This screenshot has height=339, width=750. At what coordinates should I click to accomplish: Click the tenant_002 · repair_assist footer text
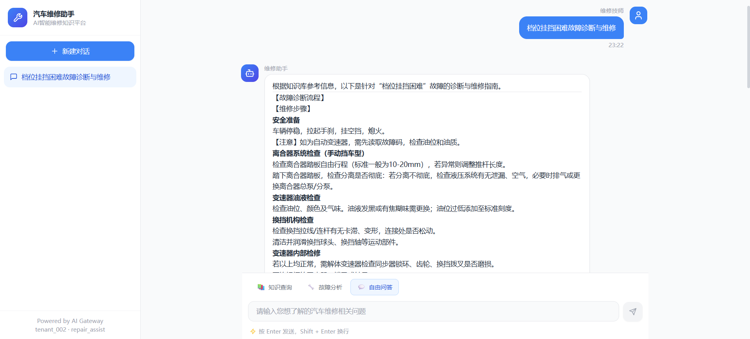70,330
